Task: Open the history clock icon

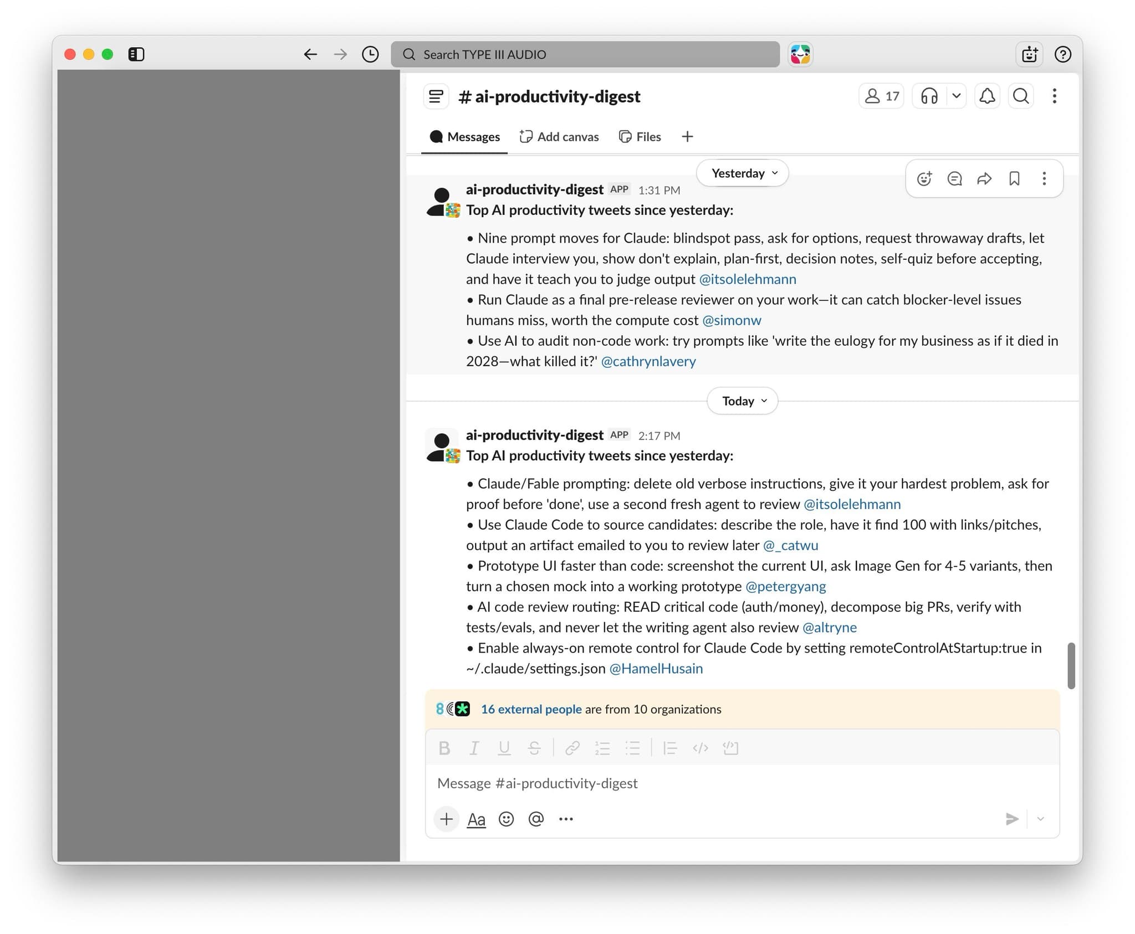Action: (x=370, y=54)
